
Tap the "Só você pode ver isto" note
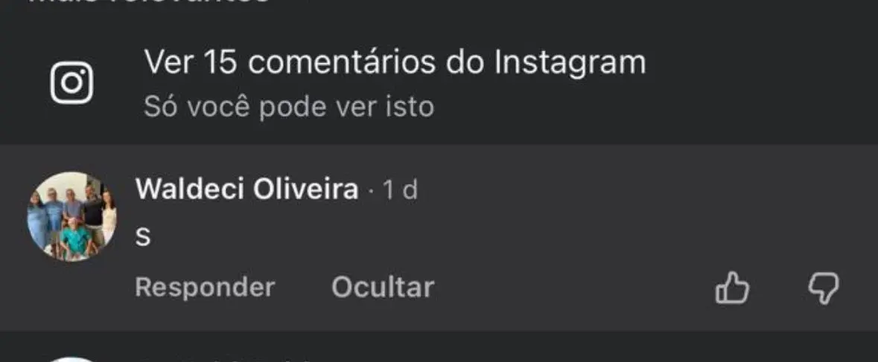pos(289,107)
